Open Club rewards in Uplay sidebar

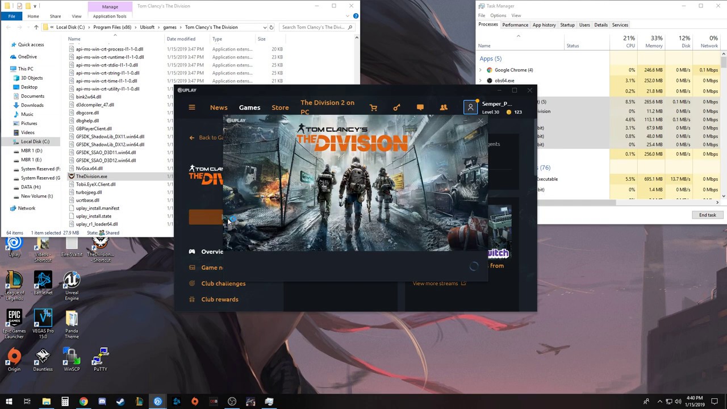(x=220, y=299)
